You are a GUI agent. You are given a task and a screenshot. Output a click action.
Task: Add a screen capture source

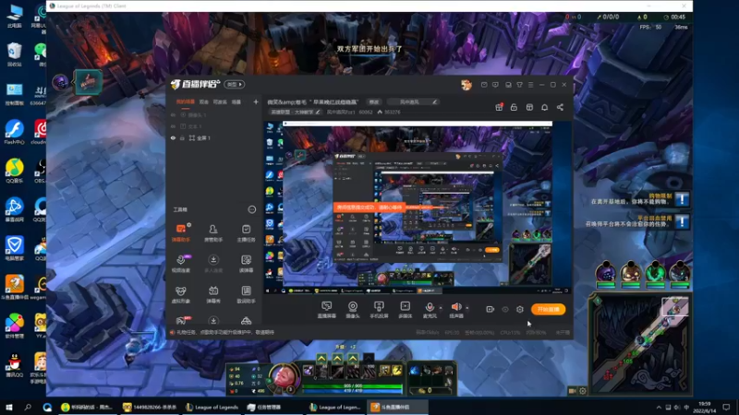pyautogui.click(x=327, y=310)
